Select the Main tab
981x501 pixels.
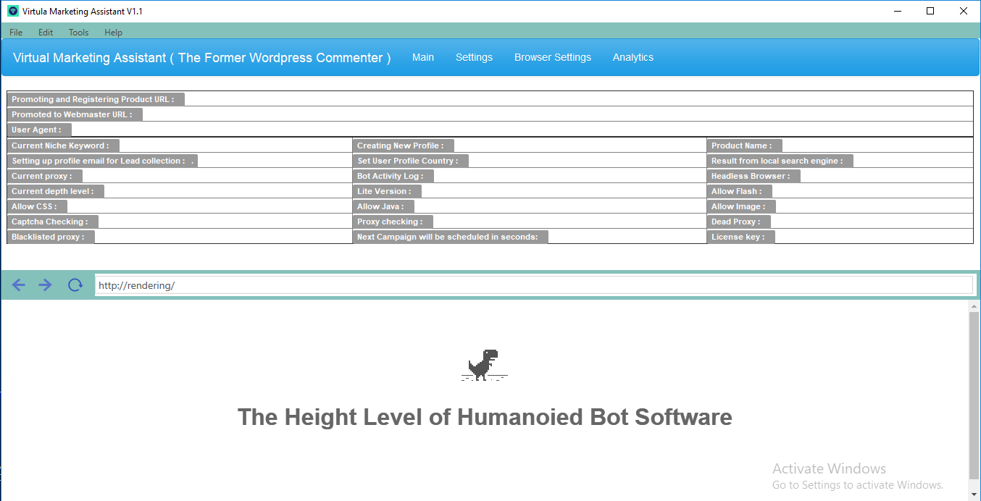click(423, 57)
